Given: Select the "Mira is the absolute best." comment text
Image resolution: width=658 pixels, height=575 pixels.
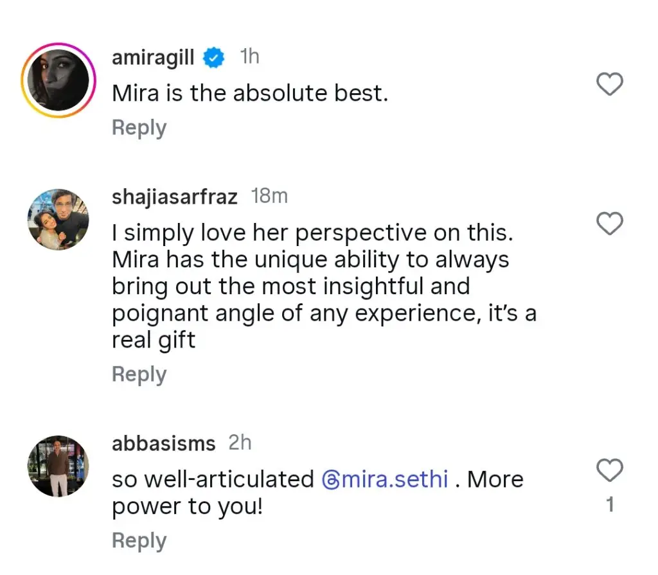Looking at the screenshot, I should click(250, 94).
